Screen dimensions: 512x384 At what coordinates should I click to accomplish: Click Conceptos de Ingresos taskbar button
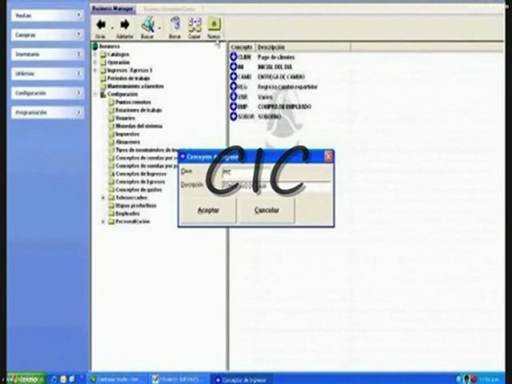click(x=241, y=380)
